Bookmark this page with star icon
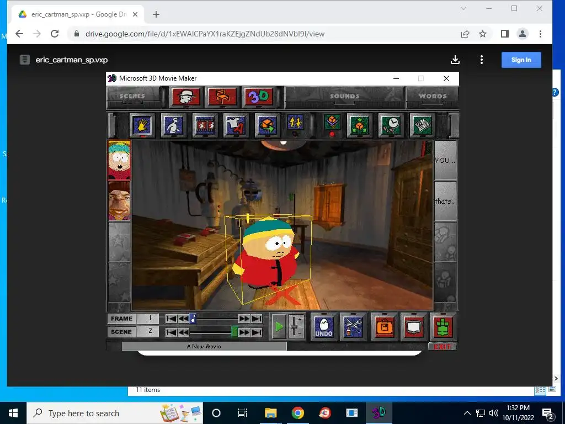 482,34
